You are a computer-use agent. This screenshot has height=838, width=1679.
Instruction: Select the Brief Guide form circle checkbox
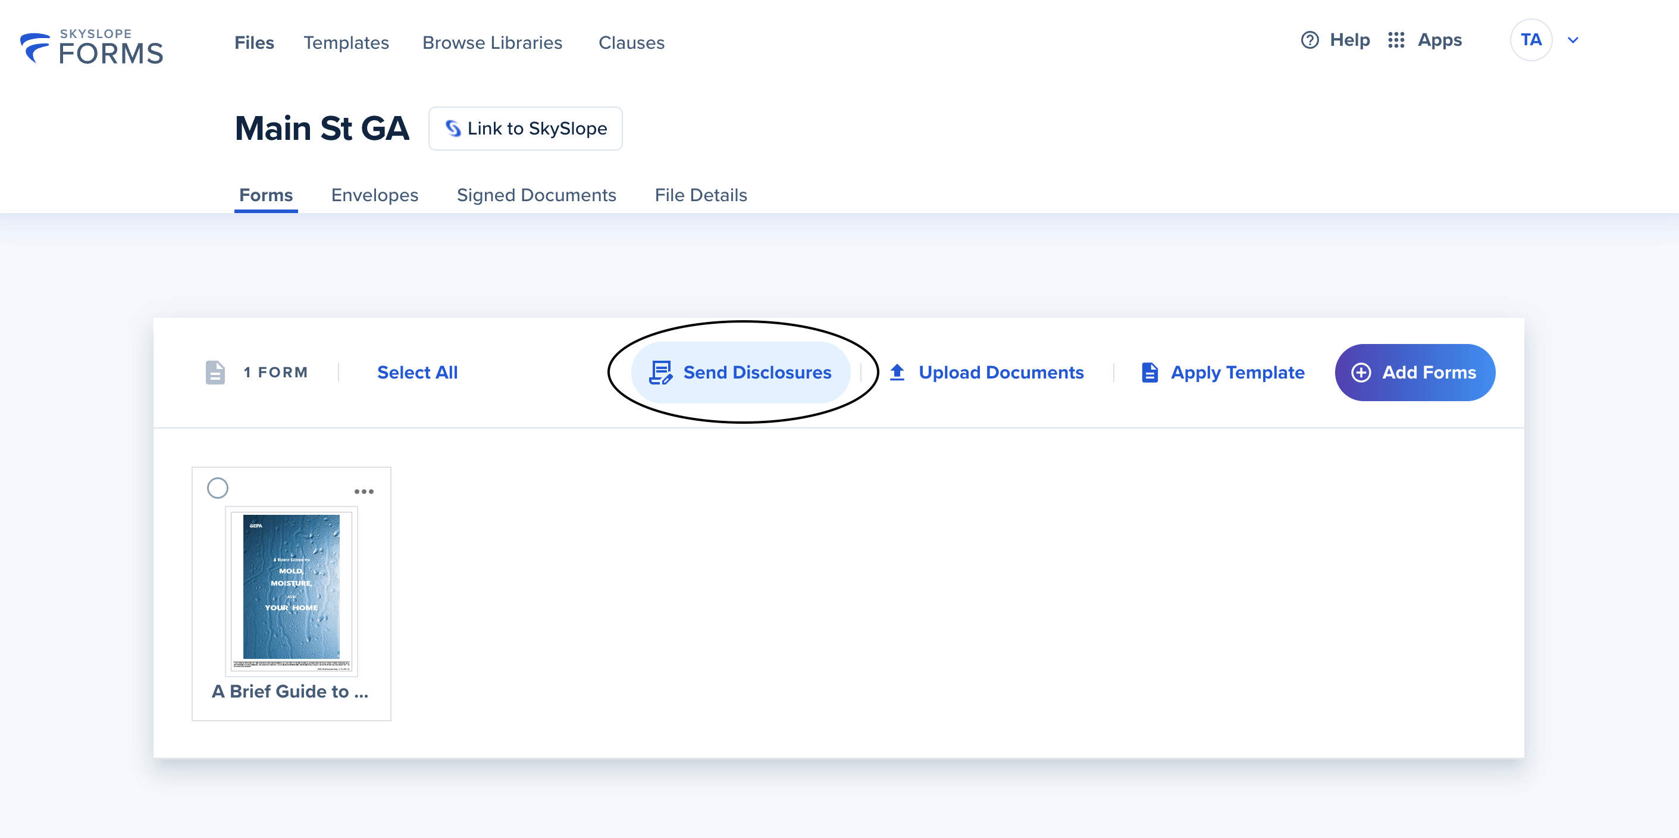[x=218, y=488]
